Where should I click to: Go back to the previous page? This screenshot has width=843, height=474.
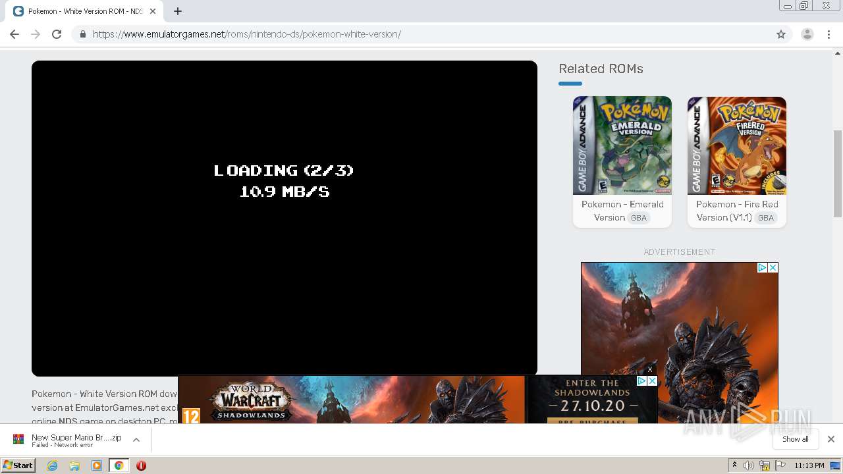click(14, 34)
